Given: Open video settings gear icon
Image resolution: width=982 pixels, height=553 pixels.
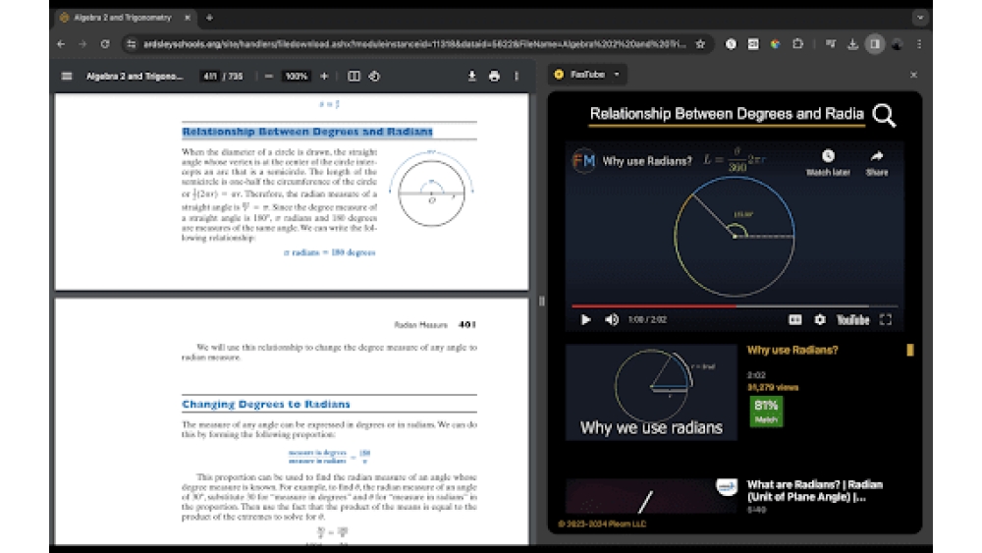Looking at the screenshot, I should 820,319.
